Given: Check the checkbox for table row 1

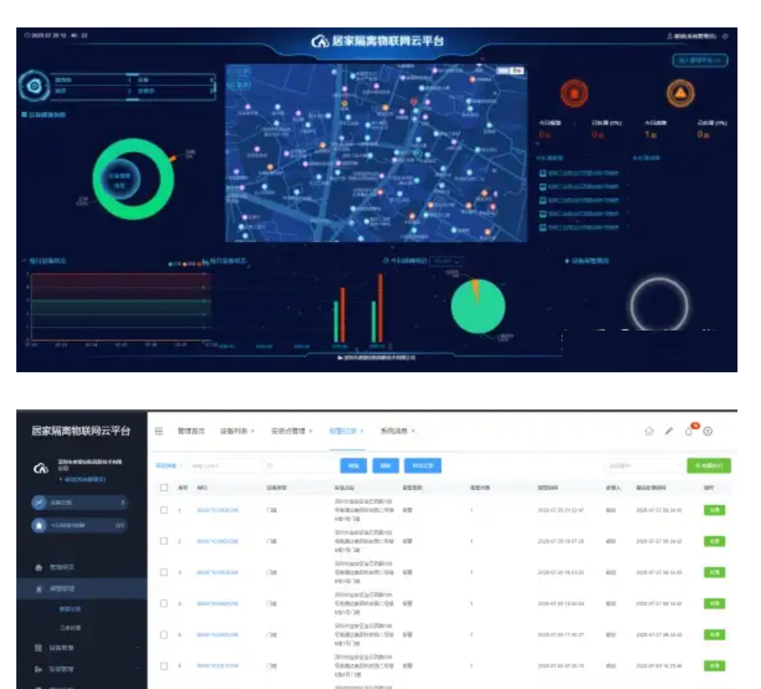Looking at the screenshot, I should (x=164, y=510).
